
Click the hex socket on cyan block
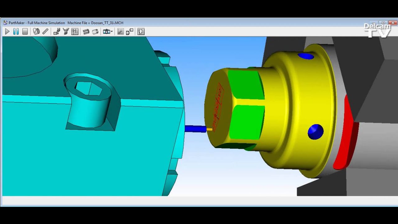(x=89, y=88)
